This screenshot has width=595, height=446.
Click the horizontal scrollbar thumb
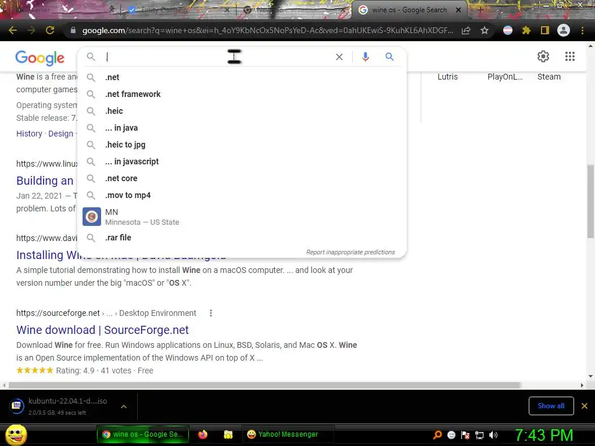(x=264, y=385)
